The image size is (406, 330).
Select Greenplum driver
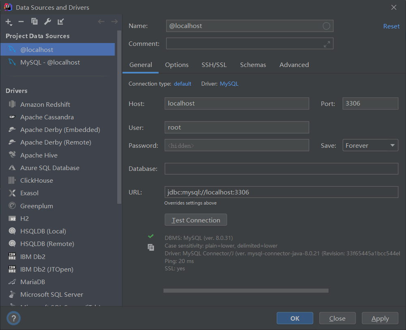click(x=58, y=206)
